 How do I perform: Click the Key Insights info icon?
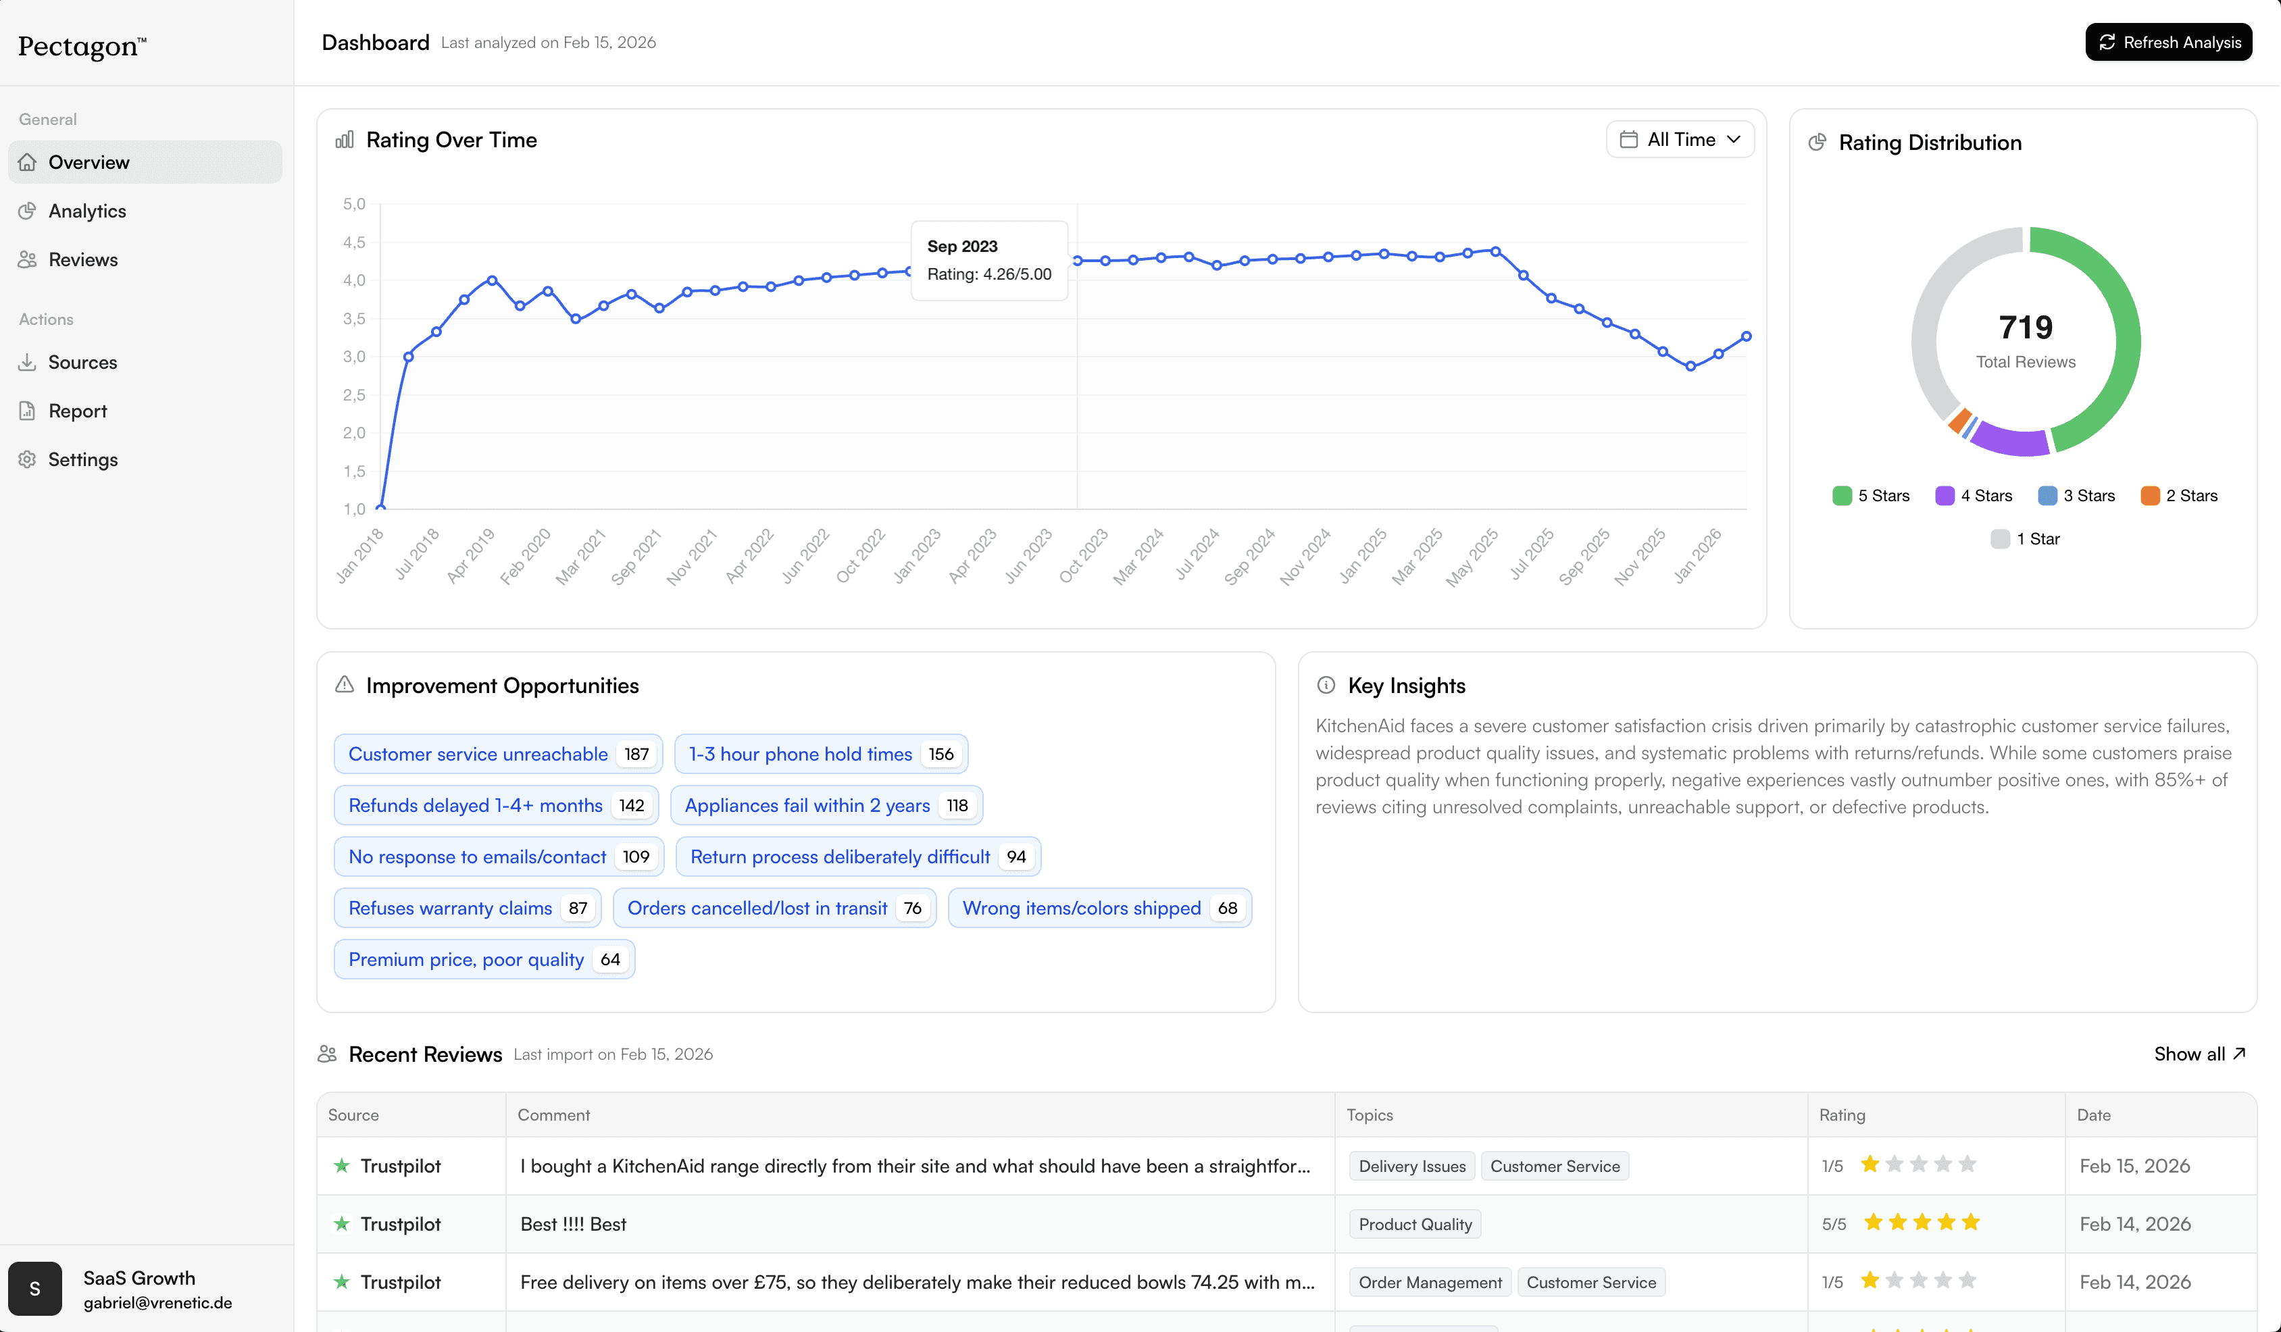[x=1326, y=685]
